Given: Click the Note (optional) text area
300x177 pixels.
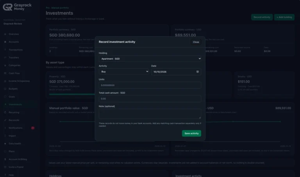Looking at the screenshot, I should (x=150, y=114).
